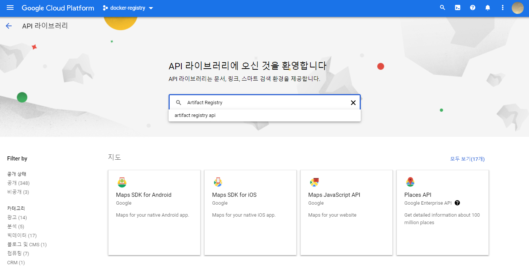Open the hamburger navigation menu
This screenshot has width=529, height=268.
click(x=10, y=8)
